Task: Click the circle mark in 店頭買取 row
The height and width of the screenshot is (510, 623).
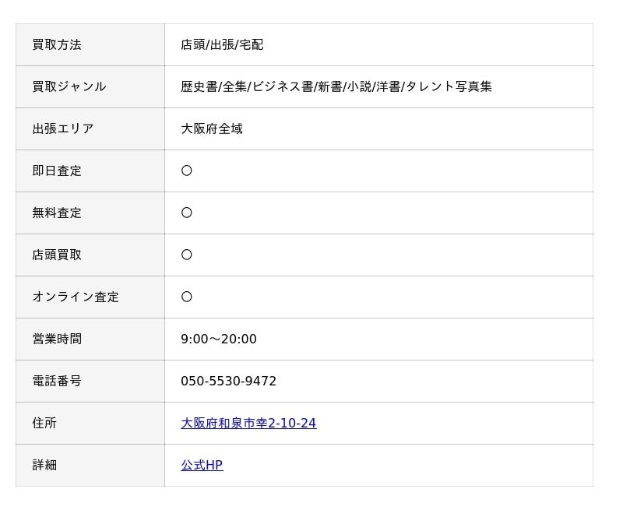Action: (187, 255)
